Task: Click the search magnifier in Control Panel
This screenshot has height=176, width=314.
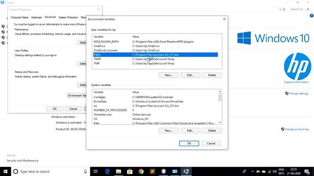Action: pyautogui.click(x=308, y=9)
